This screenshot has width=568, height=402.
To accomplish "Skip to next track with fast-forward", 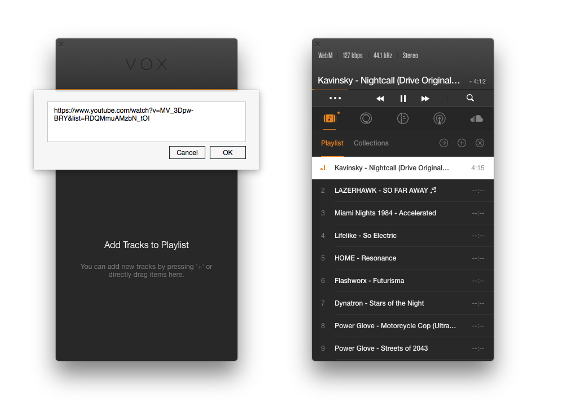I will pyautogui.click(x=425, y=99).
